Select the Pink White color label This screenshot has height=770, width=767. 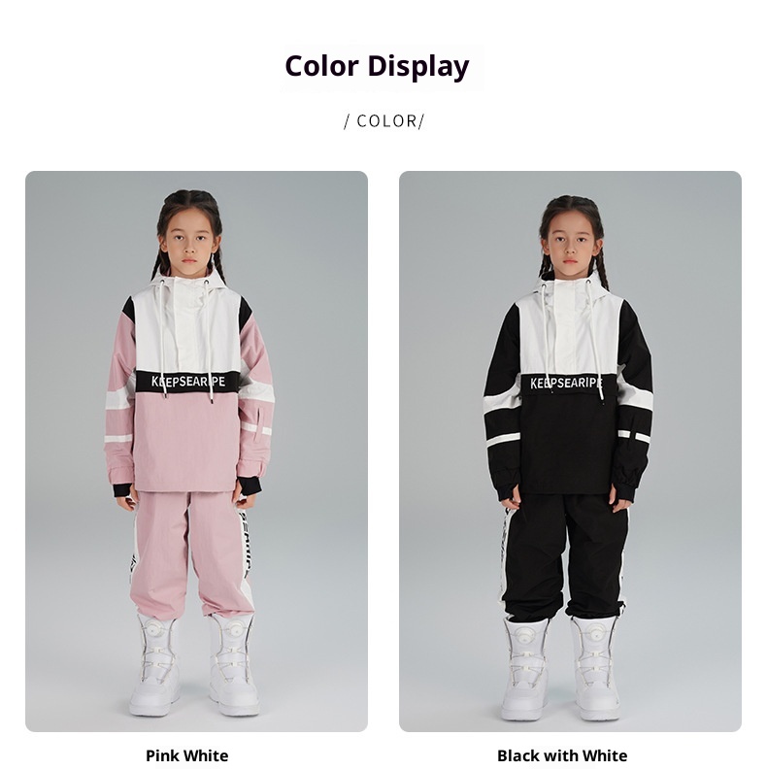(x=187, y=755)
